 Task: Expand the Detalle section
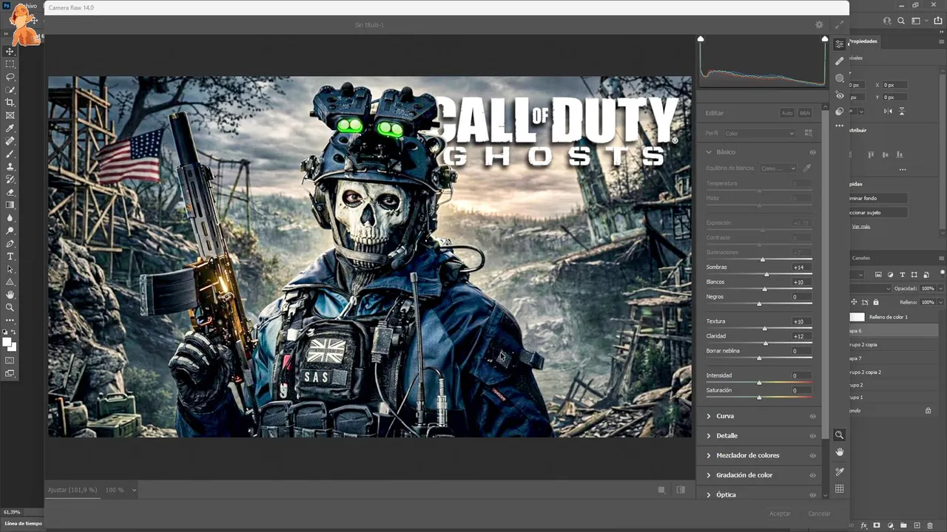[x=709, y=436]
